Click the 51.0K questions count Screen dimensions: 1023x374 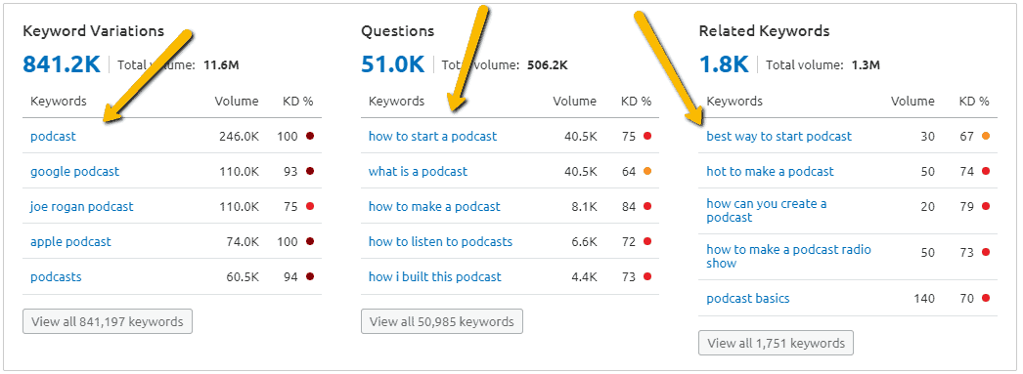[393, 63]
